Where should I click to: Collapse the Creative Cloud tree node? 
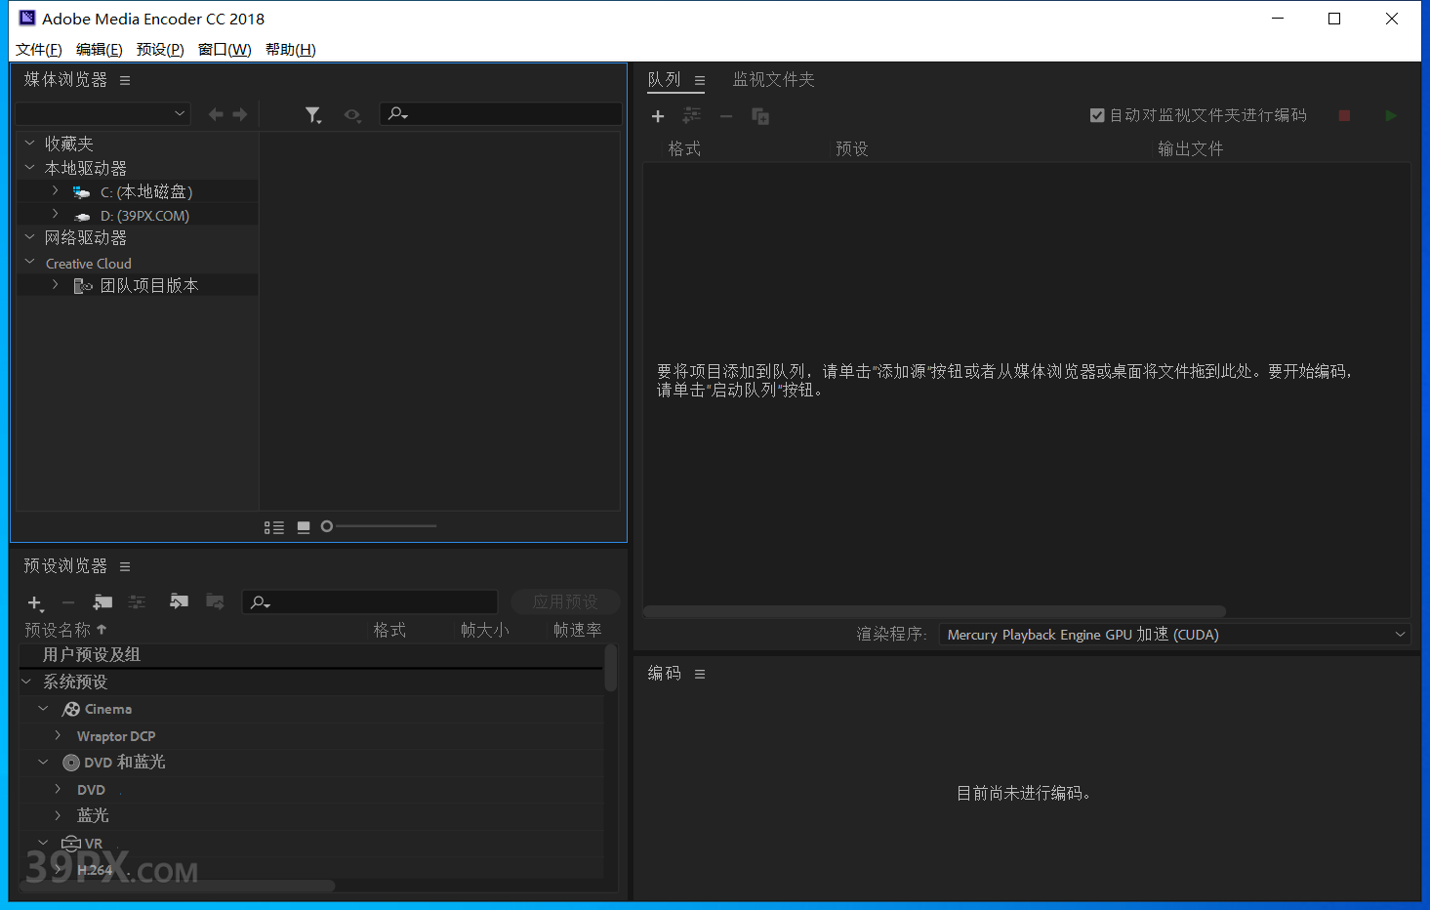[x=29, y=262]
